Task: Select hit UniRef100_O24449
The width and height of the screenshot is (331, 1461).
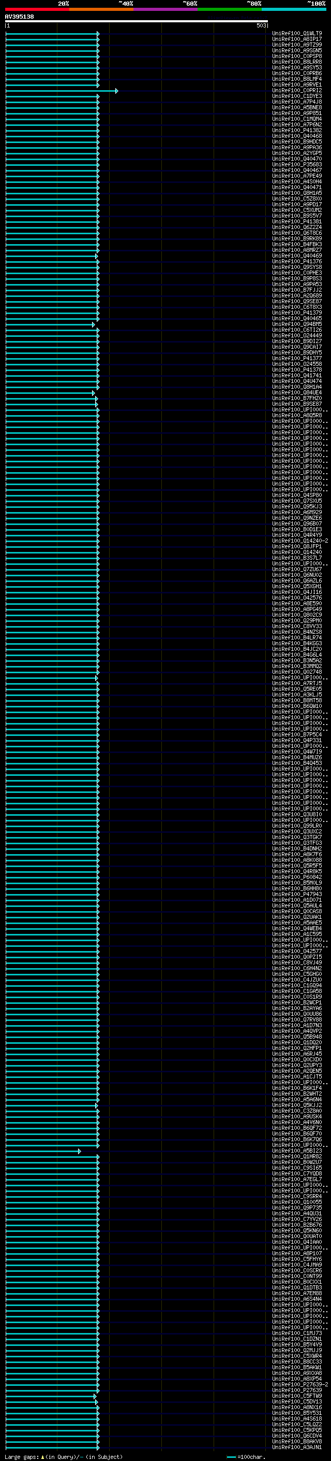Action: (297, 336)
